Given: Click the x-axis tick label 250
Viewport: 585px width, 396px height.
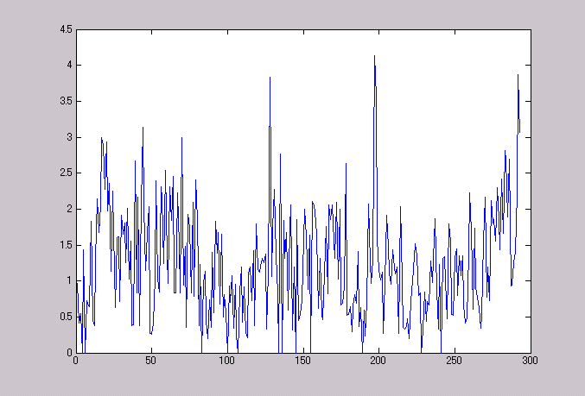Looking at the screenshot, I should 454,361.
